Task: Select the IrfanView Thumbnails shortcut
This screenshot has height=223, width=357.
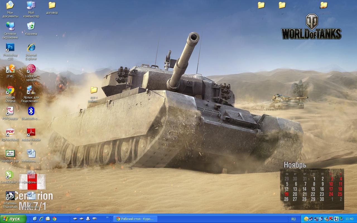Action: 10,196
